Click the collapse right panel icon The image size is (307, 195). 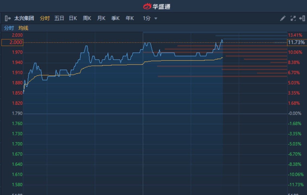point(302,18)
